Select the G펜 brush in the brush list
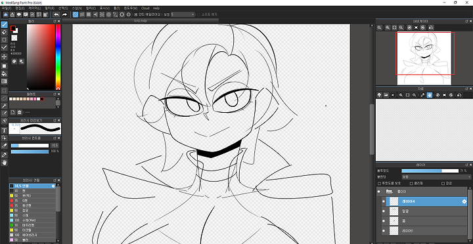473x244 pixels. coord(32,200)
